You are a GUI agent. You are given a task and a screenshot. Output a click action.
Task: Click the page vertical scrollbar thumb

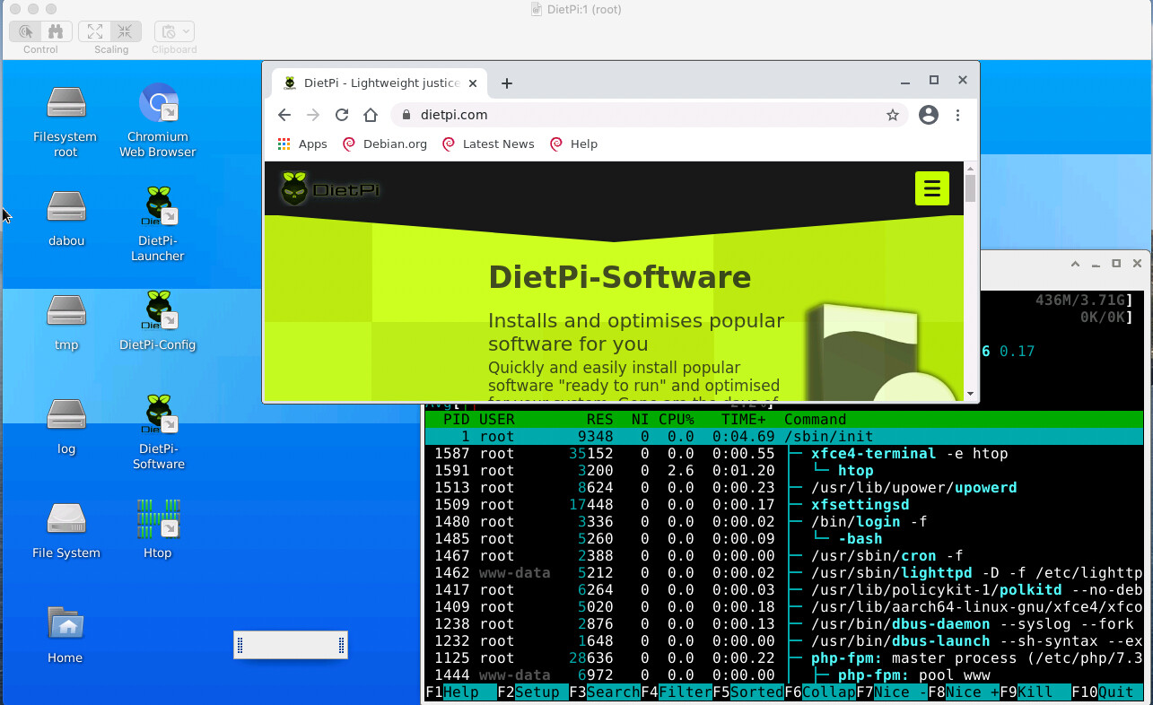click(970, 188)
